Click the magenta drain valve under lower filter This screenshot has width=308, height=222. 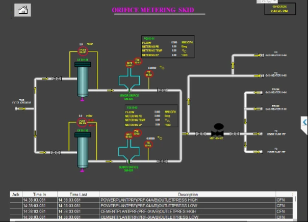point(82,170)
